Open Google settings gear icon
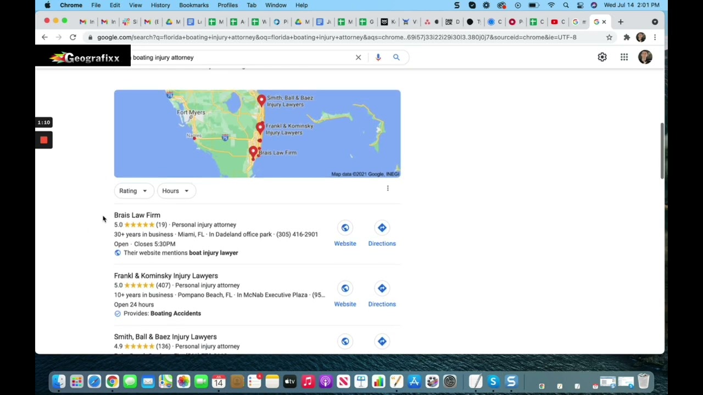The height and width of the screenshot is (395, 703). tap(602, 57)
